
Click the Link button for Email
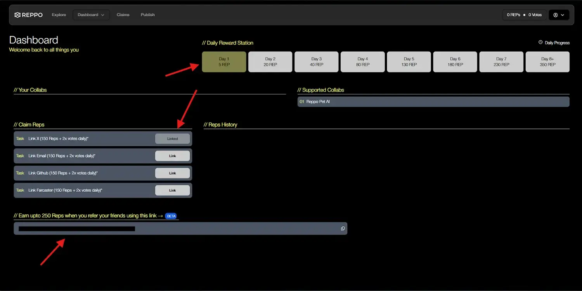click(x=172, y=156)
